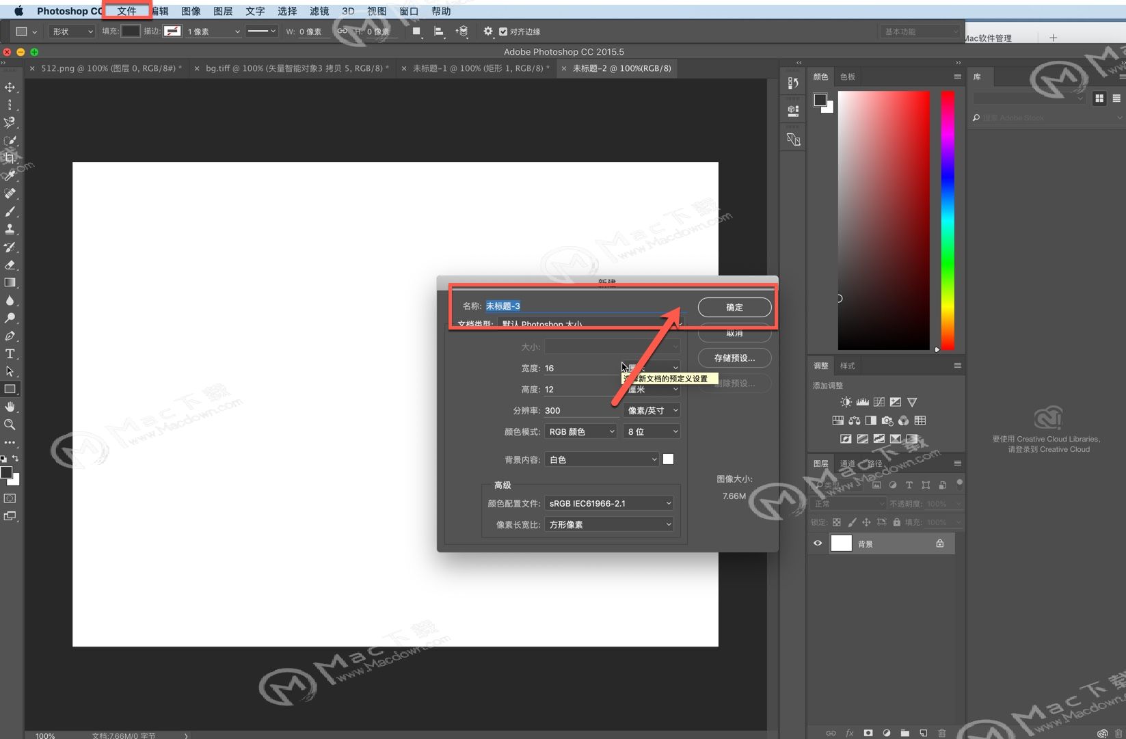Open the resolution unit dropdown
The width and height of the screenshot is (1126, 739).
pyautogui.click(x=652, y=410)
